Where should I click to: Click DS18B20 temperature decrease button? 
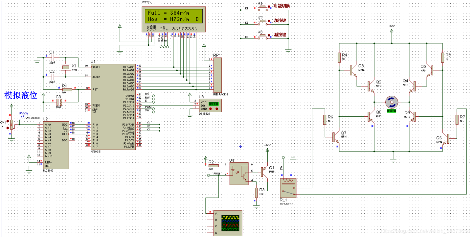pyautogui.click(x=211, y=108)
